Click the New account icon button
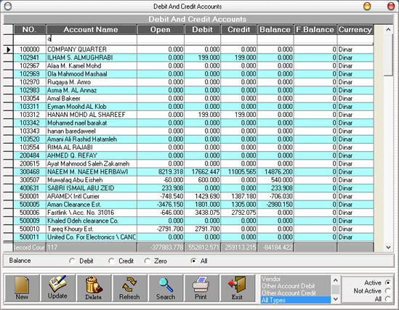 pyautogui.click(x=22, y=288)
